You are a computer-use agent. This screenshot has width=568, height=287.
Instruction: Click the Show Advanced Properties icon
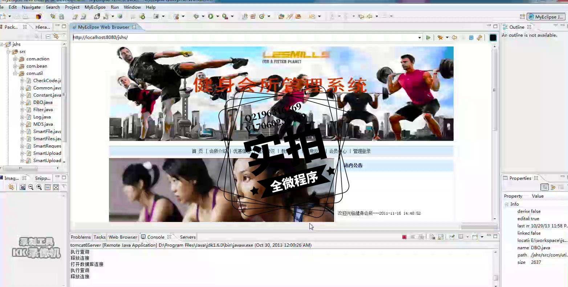553,187
